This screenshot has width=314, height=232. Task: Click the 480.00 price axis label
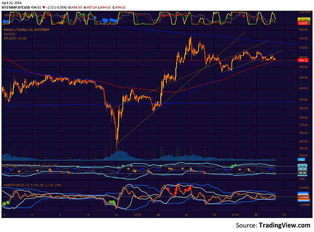pos(303,67)
